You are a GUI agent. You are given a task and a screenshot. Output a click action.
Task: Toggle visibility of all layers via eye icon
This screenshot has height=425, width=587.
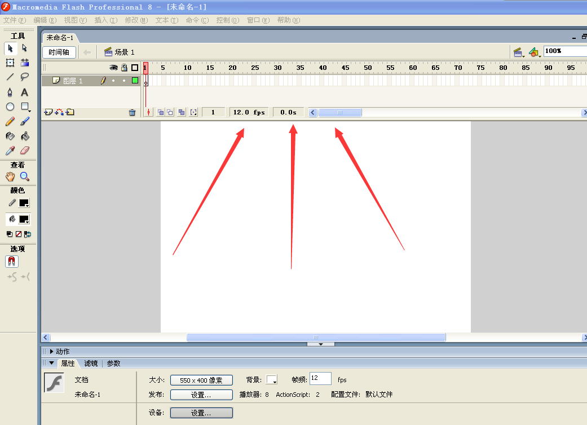(x=113, y=68)
